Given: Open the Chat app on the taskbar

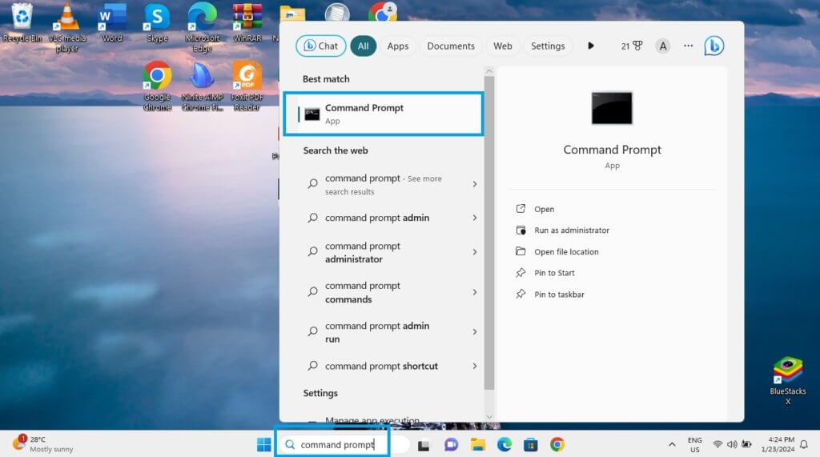Looking at the screenshot, I should click(451, 445).
